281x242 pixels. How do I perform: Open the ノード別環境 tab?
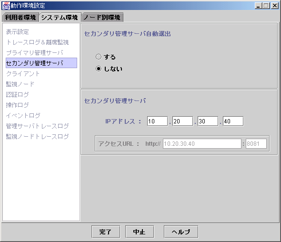102,18
